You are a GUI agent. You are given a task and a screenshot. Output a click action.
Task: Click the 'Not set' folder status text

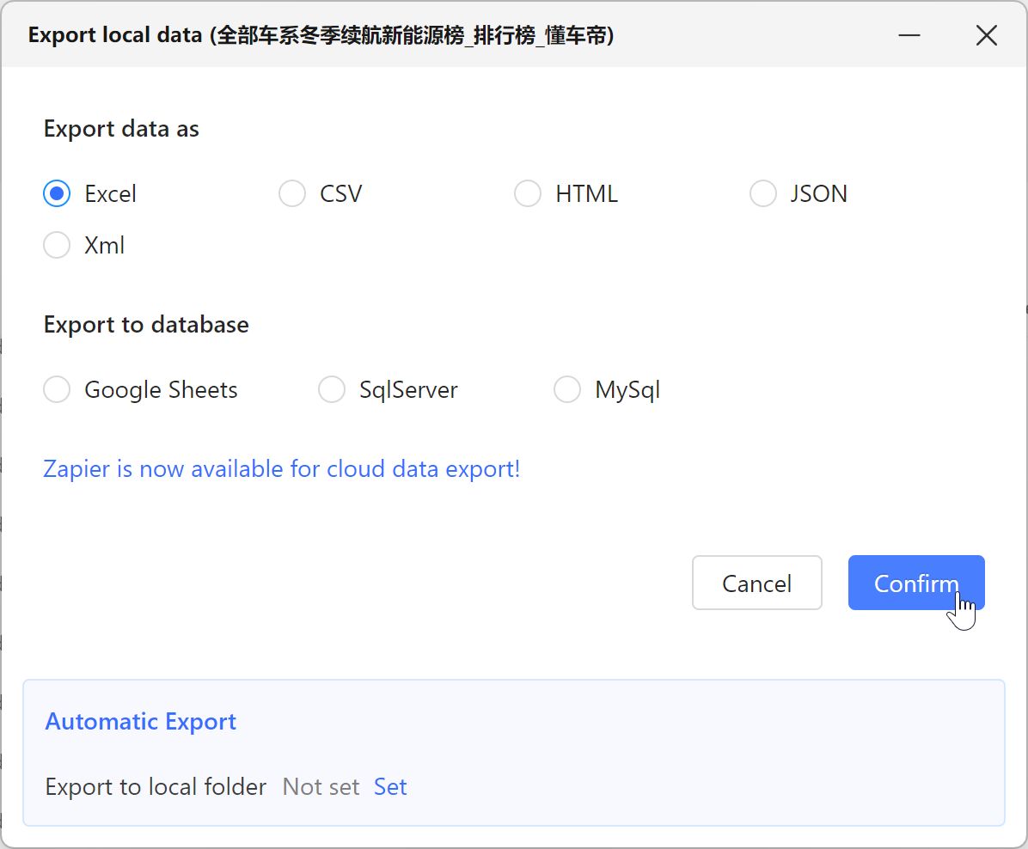click(321, 787)
